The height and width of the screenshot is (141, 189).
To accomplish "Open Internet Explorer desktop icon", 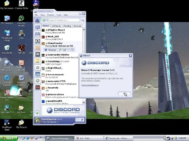I will pos(7,80).
